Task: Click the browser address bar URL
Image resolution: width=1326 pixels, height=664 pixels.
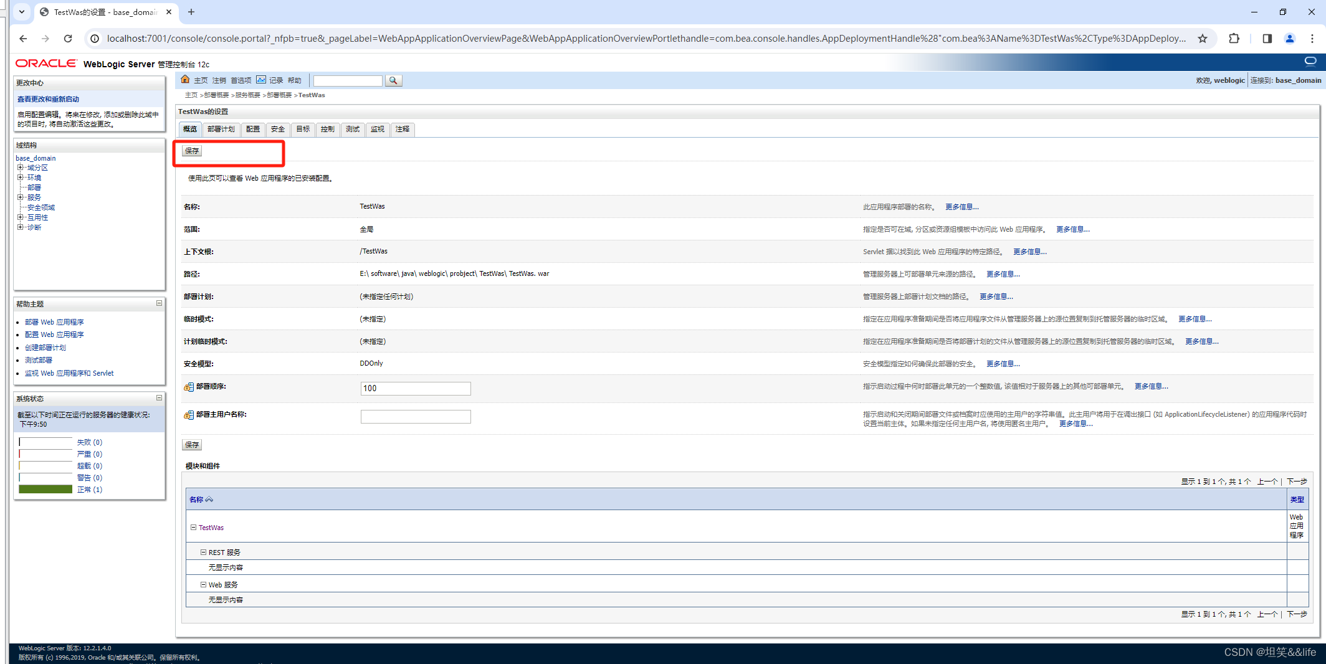Action: (x=646, y=39)
